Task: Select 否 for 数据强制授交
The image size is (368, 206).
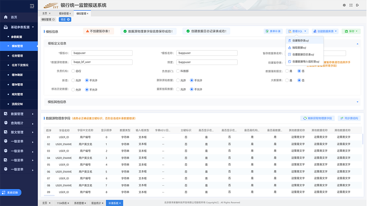Action: coord(299,71)
